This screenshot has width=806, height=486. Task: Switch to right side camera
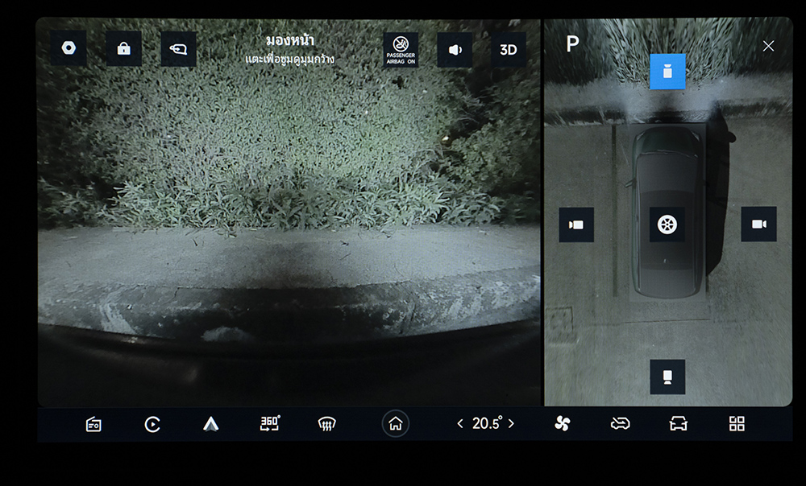pos(758,224)
